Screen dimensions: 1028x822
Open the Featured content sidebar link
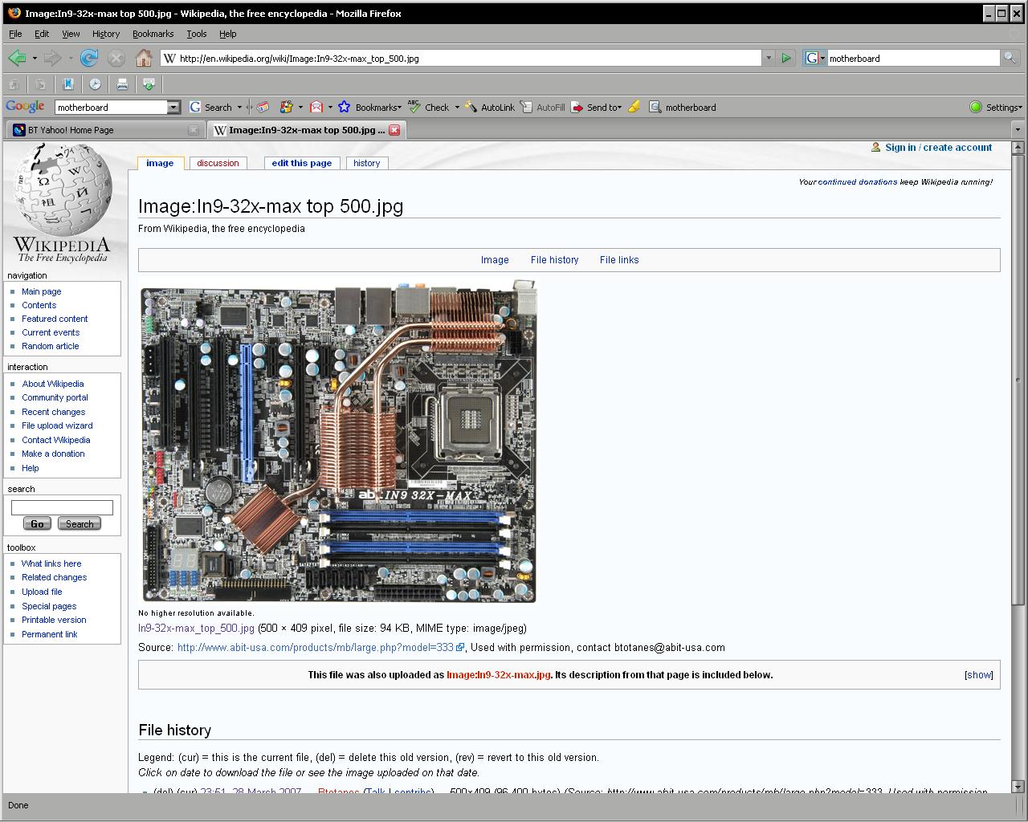coord(55,319)
